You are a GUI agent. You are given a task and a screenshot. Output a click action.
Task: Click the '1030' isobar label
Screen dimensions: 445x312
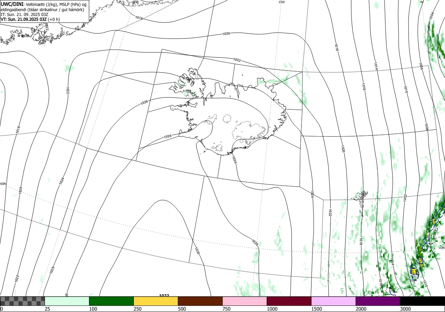197,251
